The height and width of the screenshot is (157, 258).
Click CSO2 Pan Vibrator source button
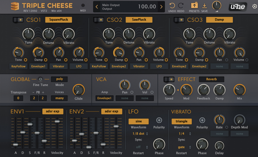pyautogui.click(x=139, y=66)
